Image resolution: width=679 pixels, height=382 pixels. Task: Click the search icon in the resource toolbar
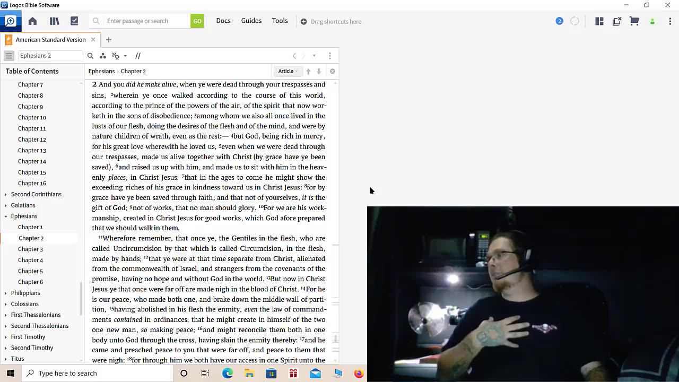pyautogui.click(x=90, y=56)
